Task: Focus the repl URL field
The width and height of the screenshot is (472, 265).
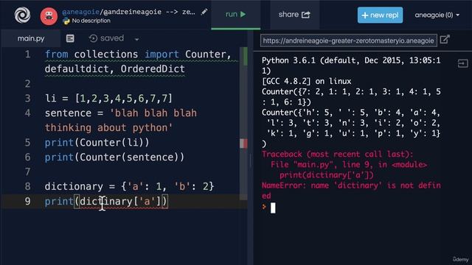Action: click(348, 40)
